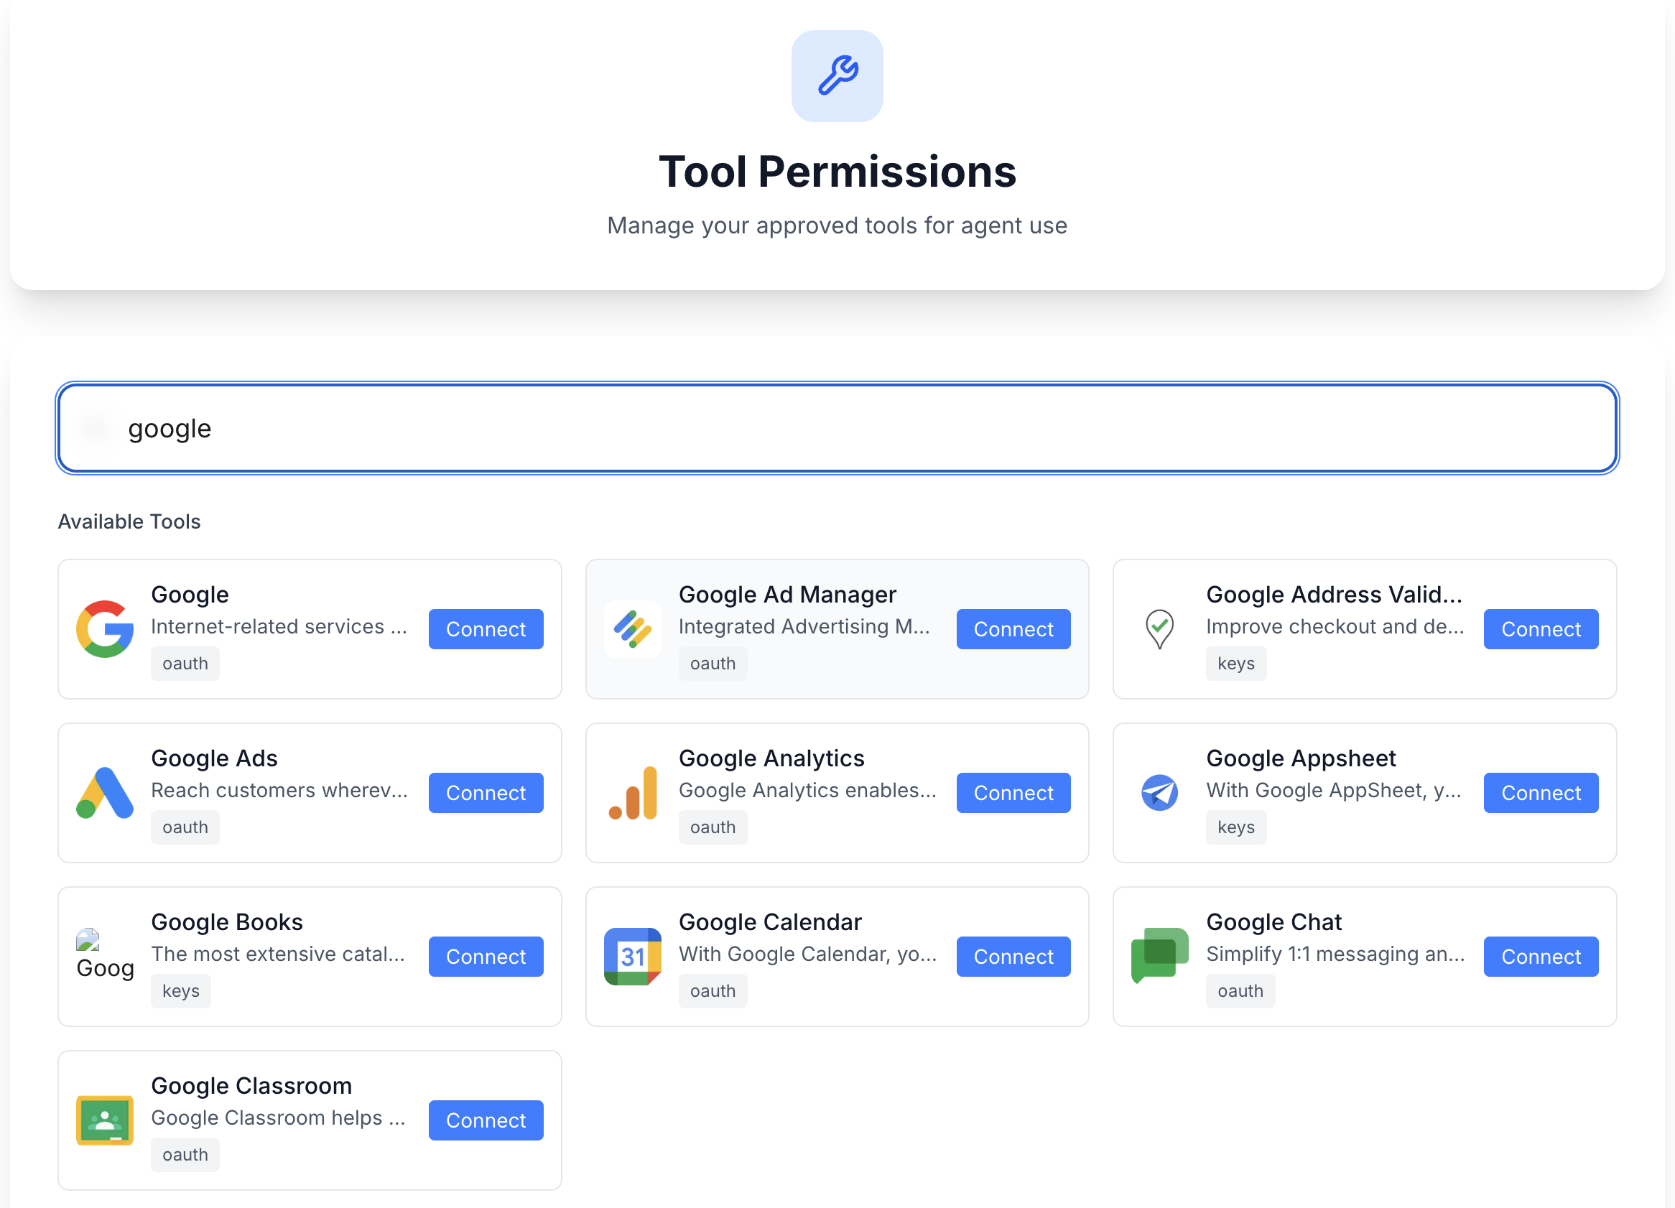The width and height of the screenshot is (1675, 1208).
Task: Connect Google Ad Manager
Action: [x=1013, y=629]
